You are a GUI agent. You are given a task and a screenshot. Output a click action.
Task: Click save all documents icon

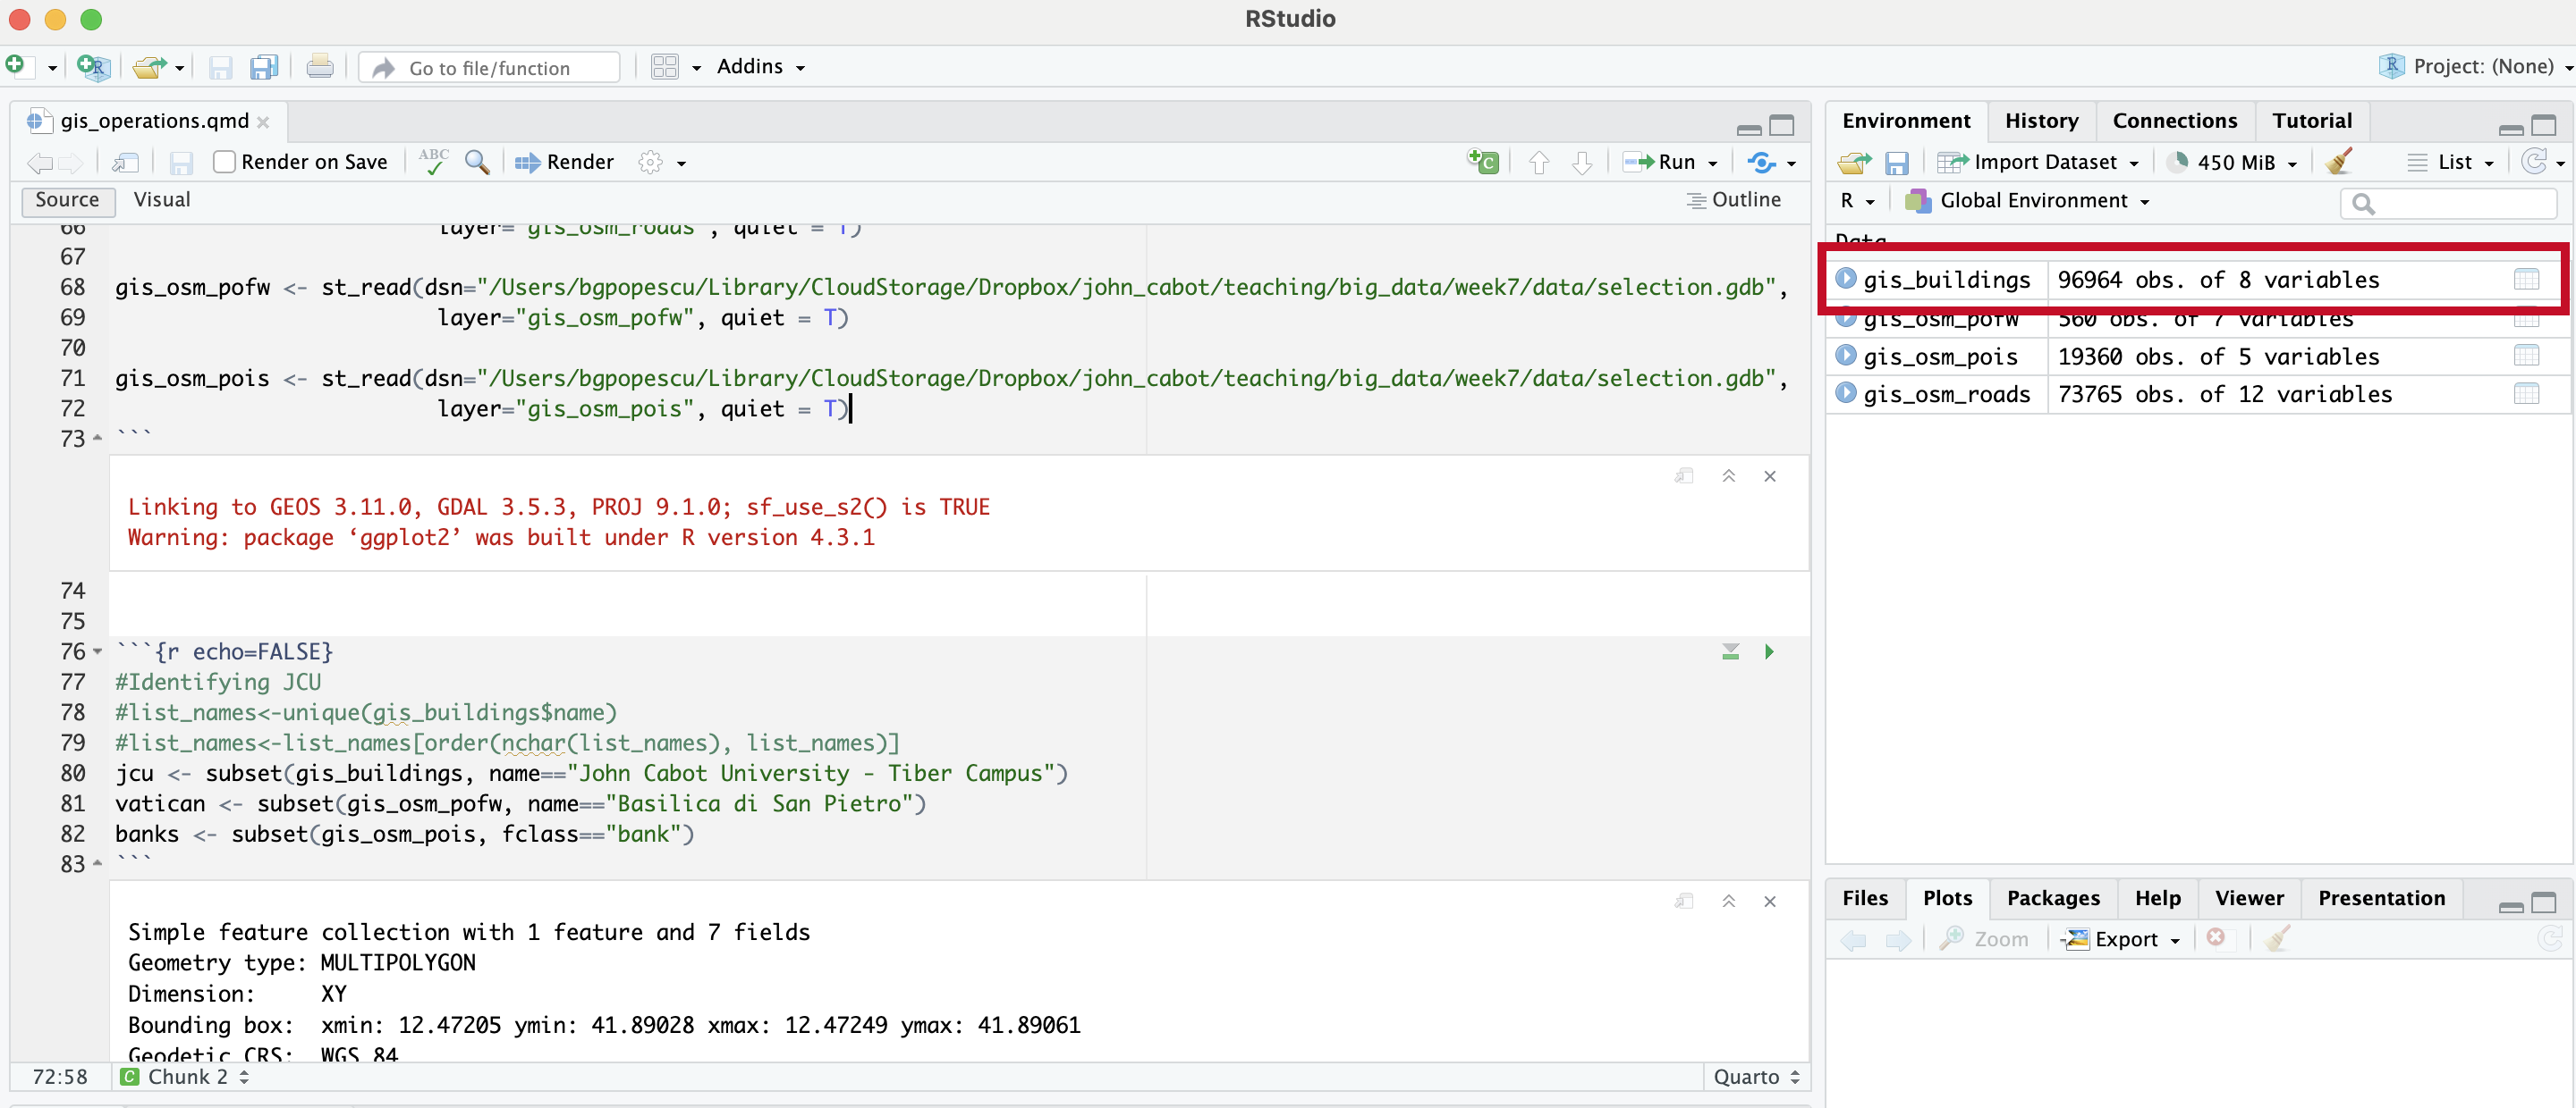click(263, 67)
